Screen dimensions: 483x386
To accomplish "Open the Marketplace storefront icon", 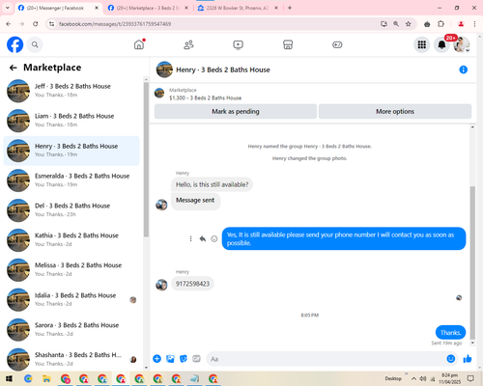I will pyautogui.click(x=288, y=44).
